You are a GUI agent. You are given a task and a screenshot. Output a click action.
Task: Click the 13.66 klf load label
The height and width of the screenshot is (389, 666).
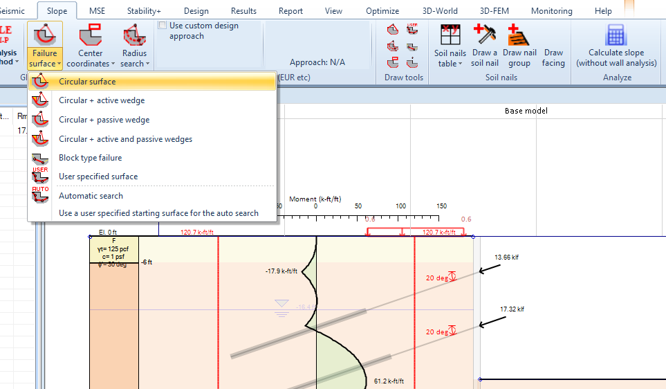pos(506,257)
